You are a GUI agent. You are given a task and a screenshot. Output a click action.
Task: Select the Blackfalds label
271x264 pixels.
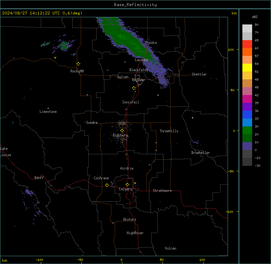pyautogui.click(x=139, y=70)
